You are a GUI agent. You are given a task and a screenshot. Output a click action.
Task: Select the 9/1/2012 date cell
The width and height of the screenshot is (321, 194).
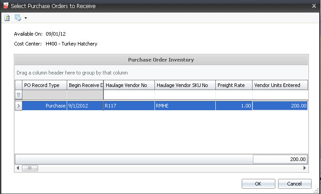point(85,106)
